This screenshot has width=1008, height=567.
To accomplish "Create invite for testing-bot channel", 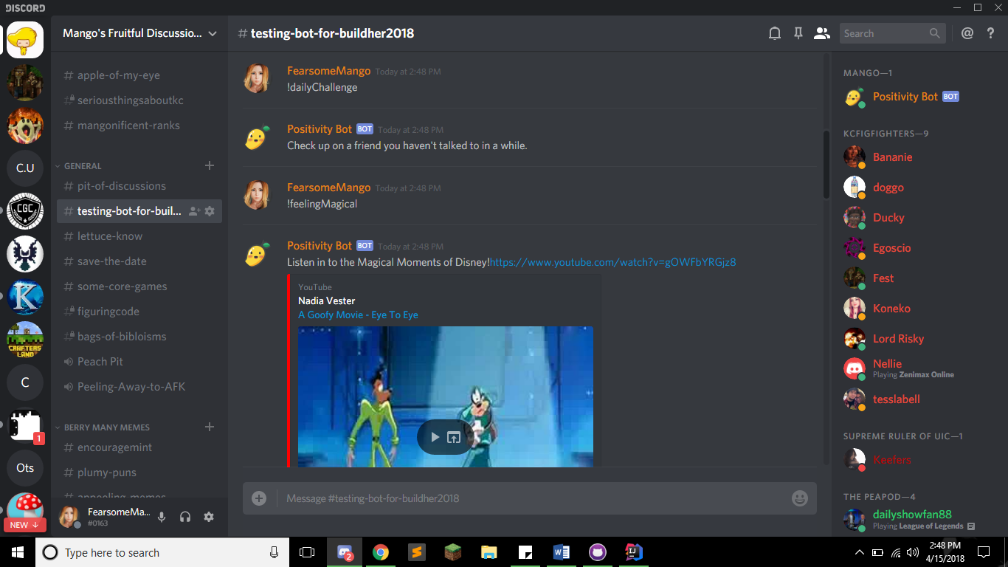I will [x=194, y=211].
